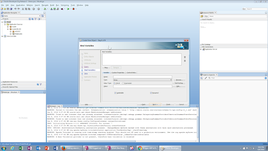
Task: Click the Paste toolbar icon
Action: pyautogui.click(x=29, y=9)
